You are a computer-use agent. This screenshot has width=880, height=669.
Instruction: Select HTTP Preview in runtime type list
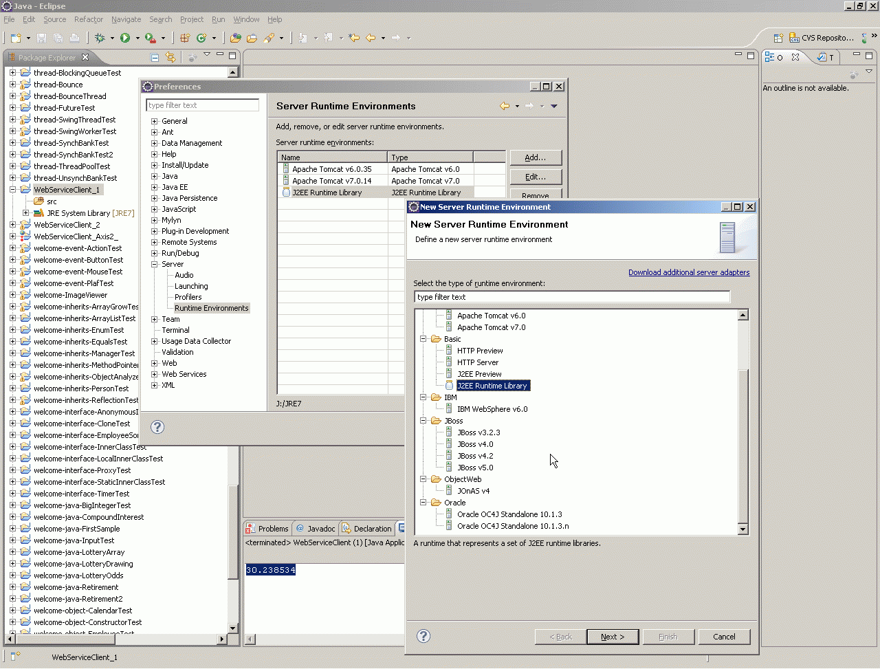[x=480, y=351]
